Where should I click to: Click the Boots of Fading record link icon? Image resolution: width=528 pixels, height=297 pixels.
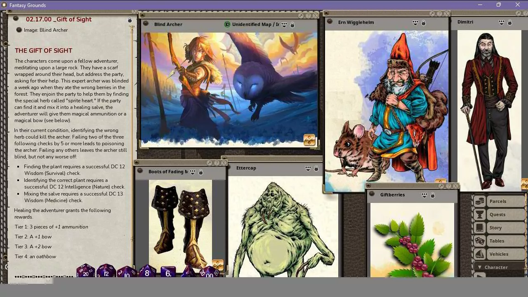(140, 171)
